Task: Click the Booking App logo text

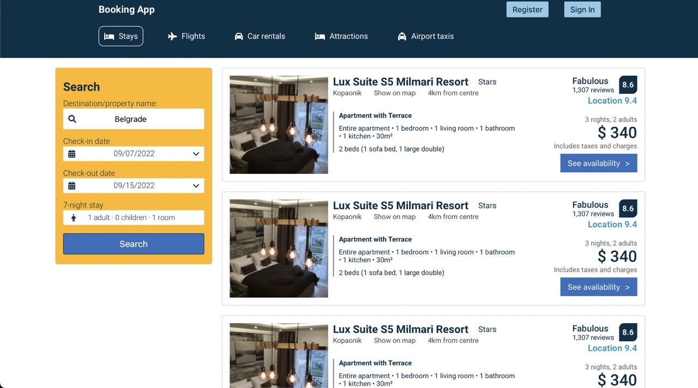Action: 127,9
